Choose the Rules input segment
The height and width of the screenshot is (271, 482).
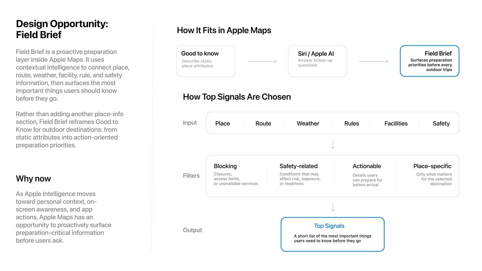click(352, 123)
